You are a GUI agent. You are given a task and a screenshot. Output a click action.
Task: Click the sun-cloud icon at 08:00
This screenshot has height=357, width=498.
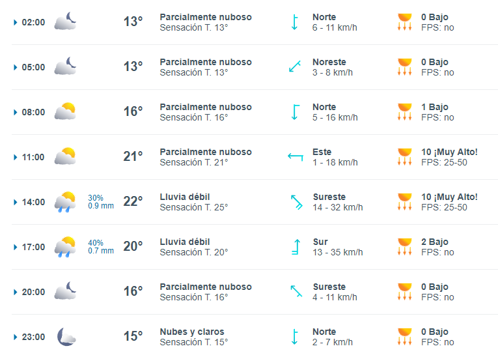point(66,111)
